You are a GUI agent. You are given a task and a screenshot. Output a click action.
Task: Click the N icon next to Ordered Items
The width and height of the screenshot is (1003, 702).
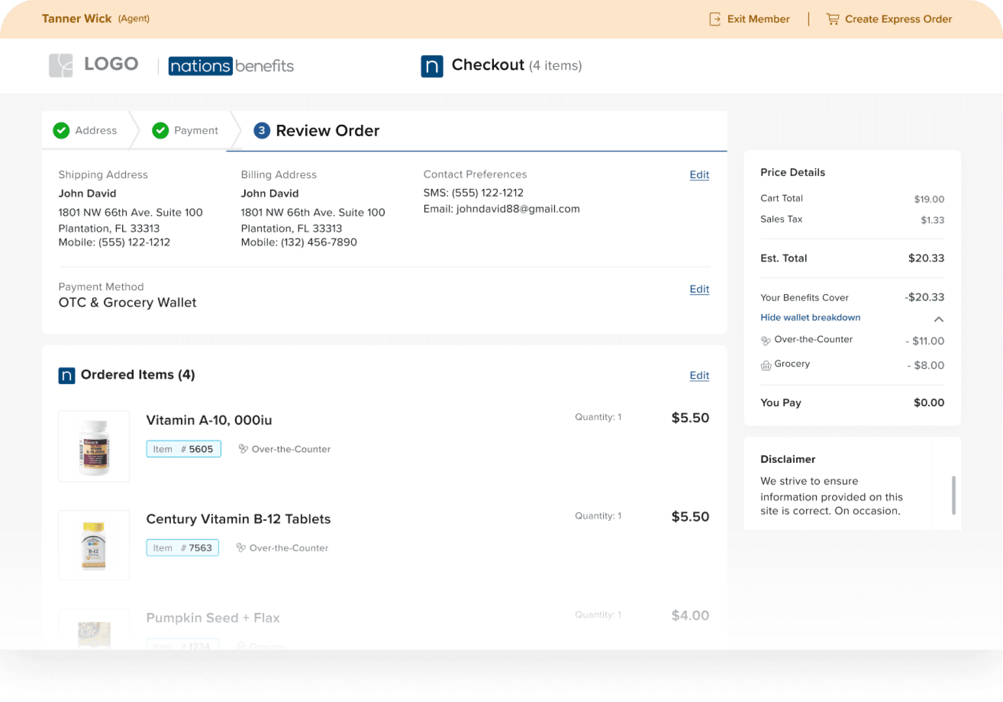pyautogui.click(x=67, y=375)
